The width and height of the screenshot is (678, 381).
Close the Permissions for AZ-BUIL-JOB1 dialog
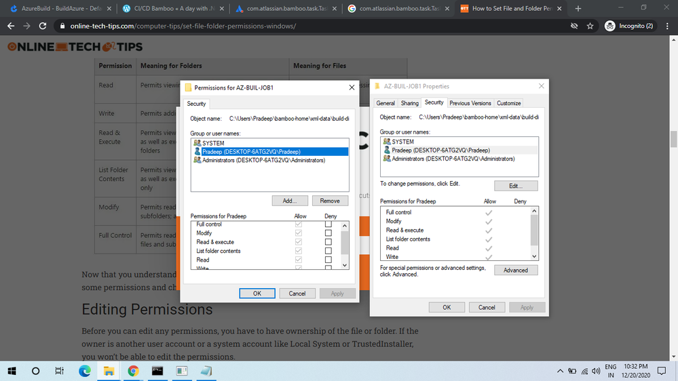(352, 87)
